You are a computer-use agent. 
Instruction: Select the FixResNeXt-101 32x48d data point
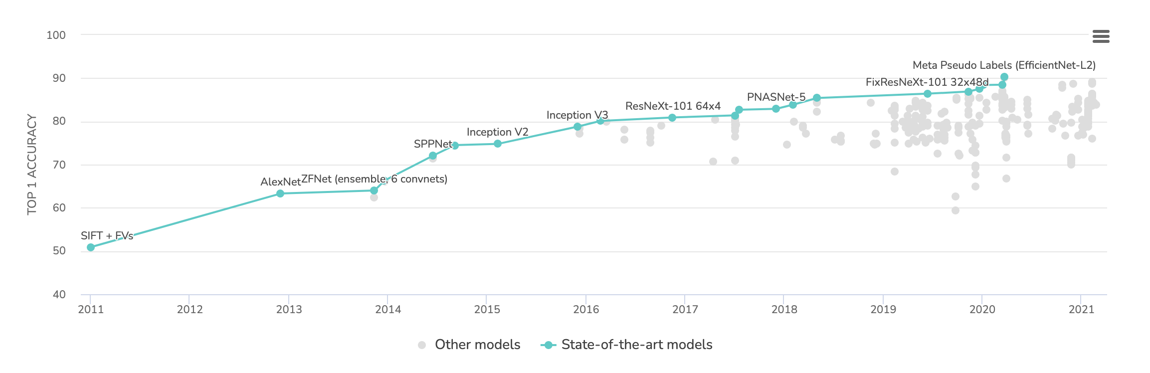[928, 94]
